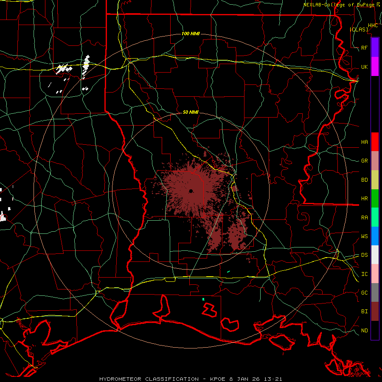
Task: Click the "GR" legend label
Action: pos(364,161)
